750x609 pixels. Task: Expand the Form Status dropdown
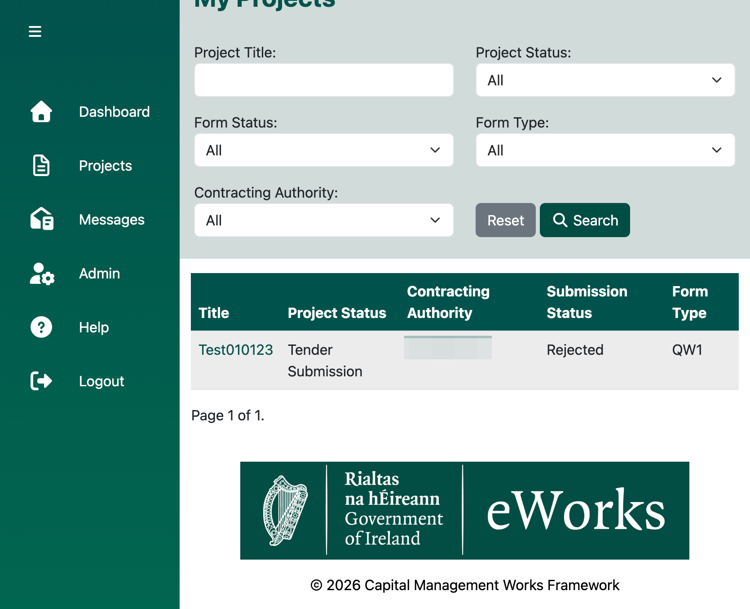pos(324,150)
